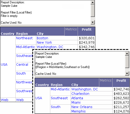
Task: Select USA country in the filtered report
Action: tap(39, 98)
